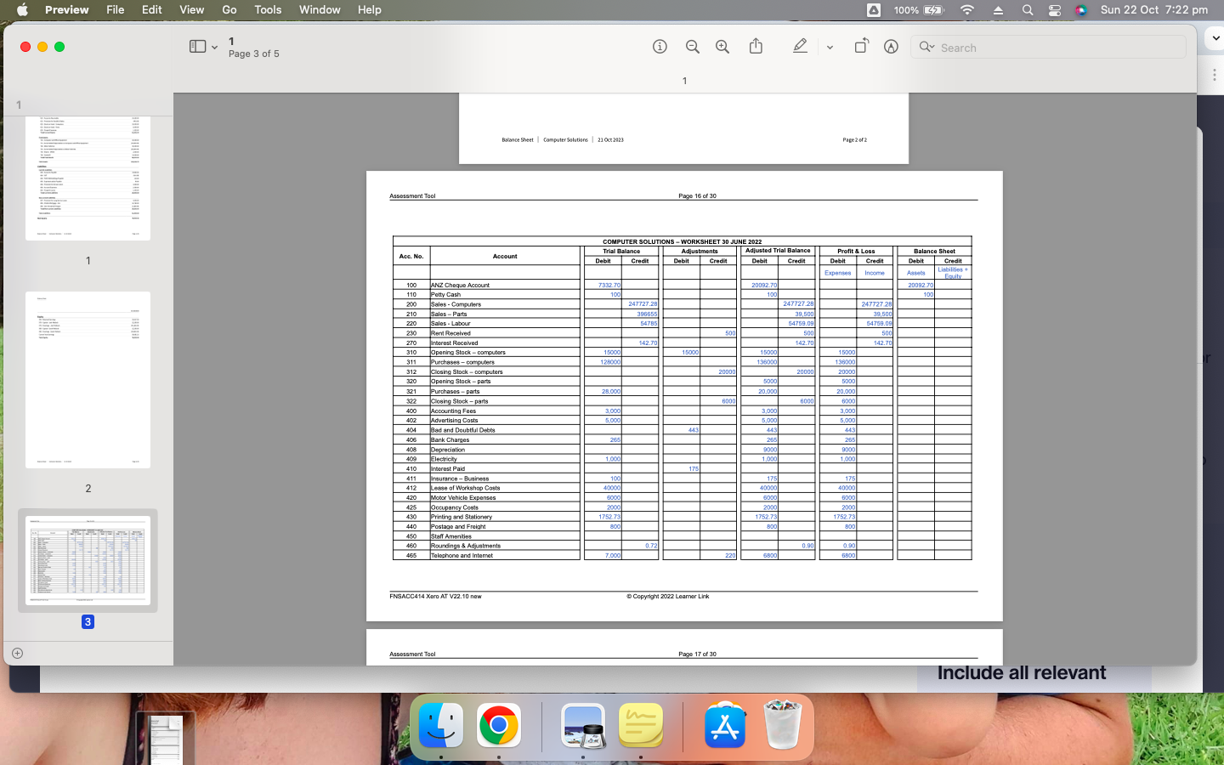Toggle Wi-Fi status from the menu bar
1224x765 pixels.
click(967, 10)
